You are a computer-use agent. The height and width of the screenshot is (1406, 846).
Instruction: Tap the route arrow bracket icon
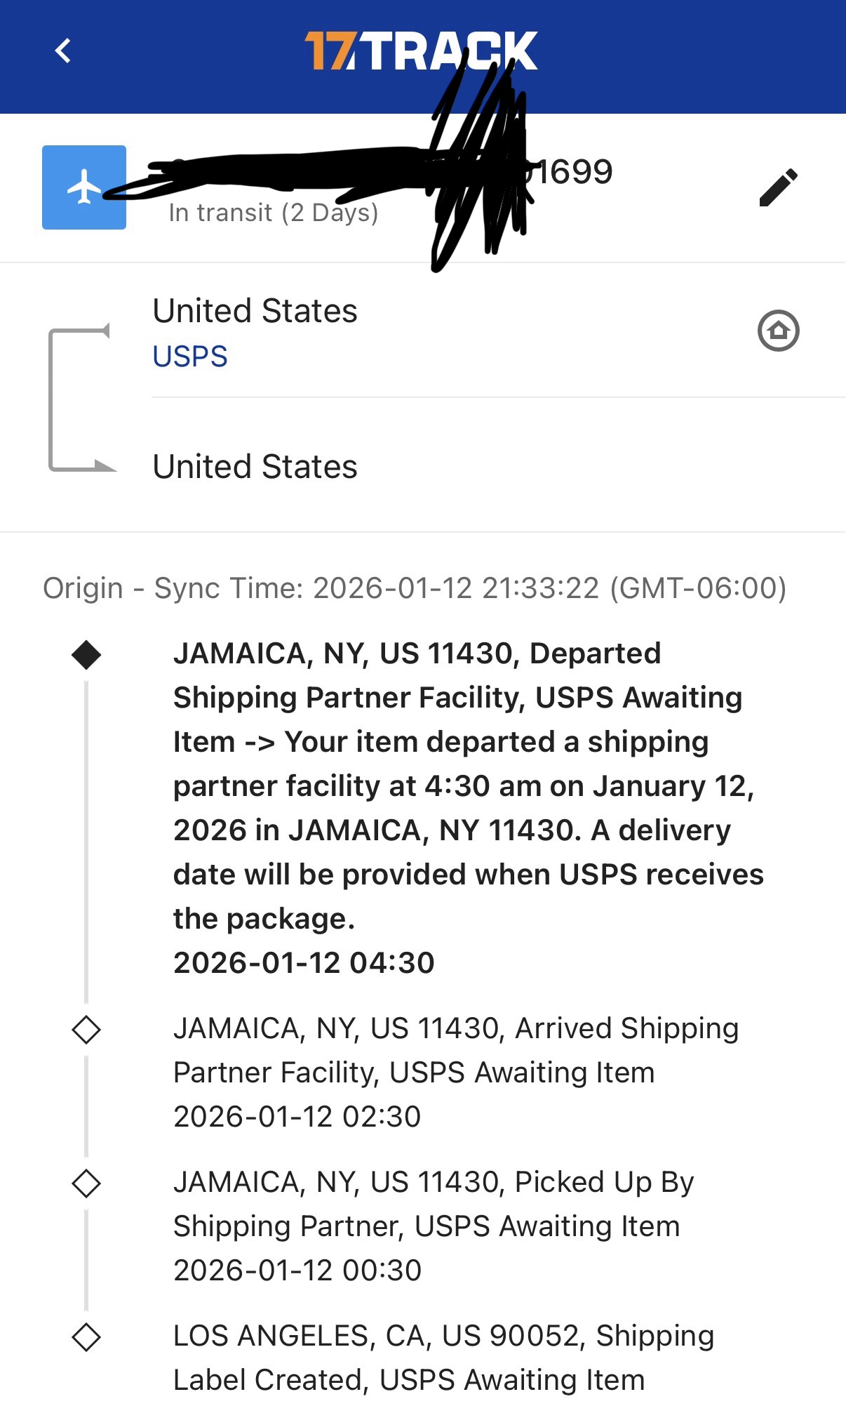coord(80,399)
